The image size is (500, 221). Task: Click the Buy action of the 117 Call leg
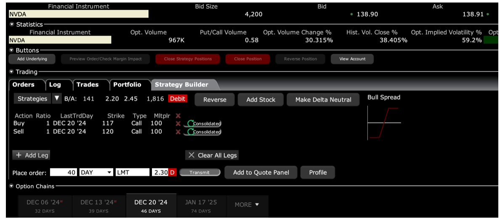(x=19, y=124)
